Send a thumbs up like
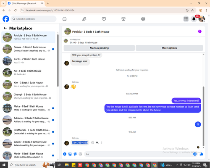The width and height of the screenshot is (210, 168). (202, 154)
